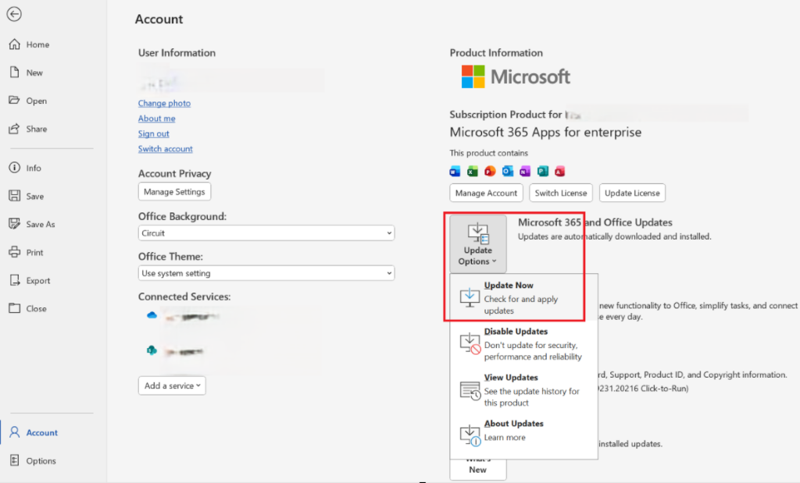
Task: Click Save in the sidebar
Action: coord(26,196)
